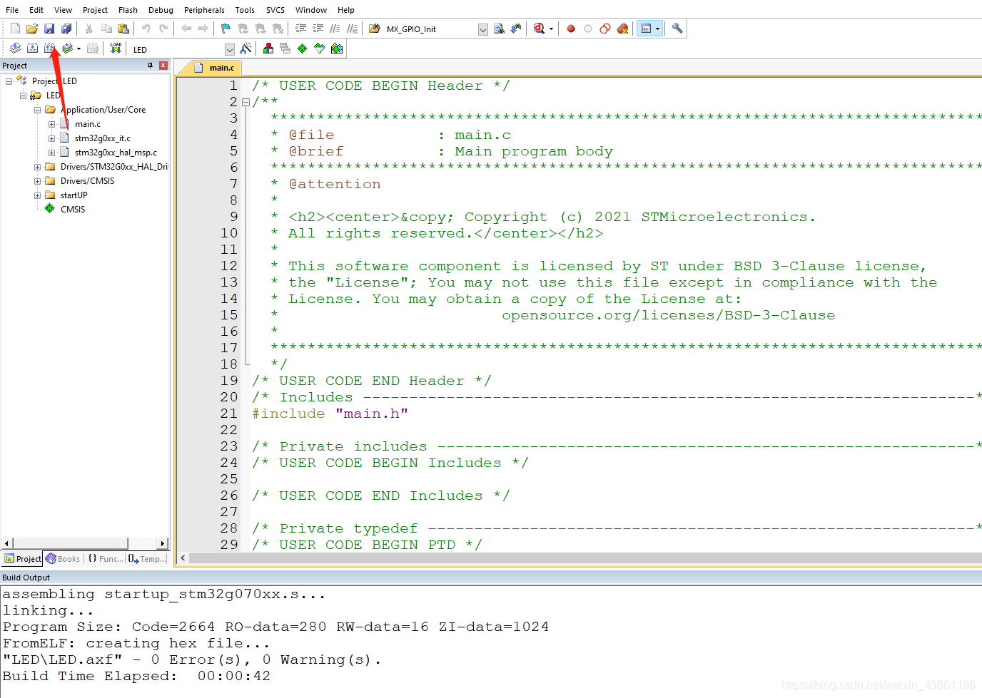This screenshot has width=982, height=698.
Task: Click the Batch Build icon
Action: pyautogui.click(x=67, y=48)
